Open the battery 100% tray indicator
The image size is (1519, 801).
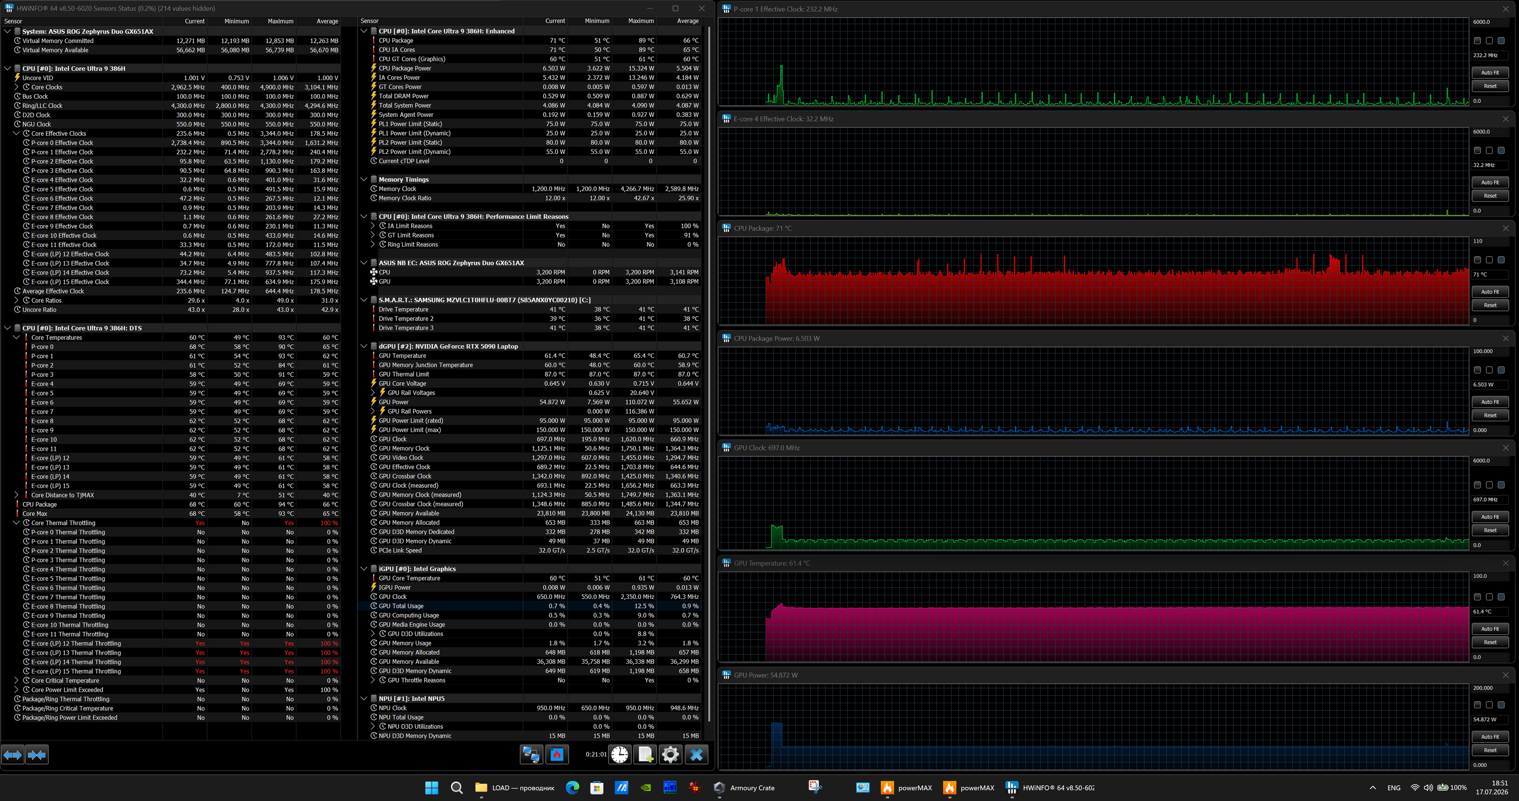[x=1452, y=787]
